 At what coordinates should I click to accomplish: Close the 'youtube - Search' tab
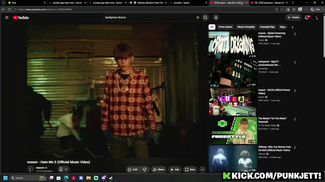pyautogui.click(x=206, y=3)
